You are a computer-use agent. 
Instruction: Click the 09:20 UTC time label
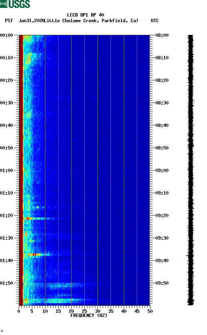pos(162,216)
